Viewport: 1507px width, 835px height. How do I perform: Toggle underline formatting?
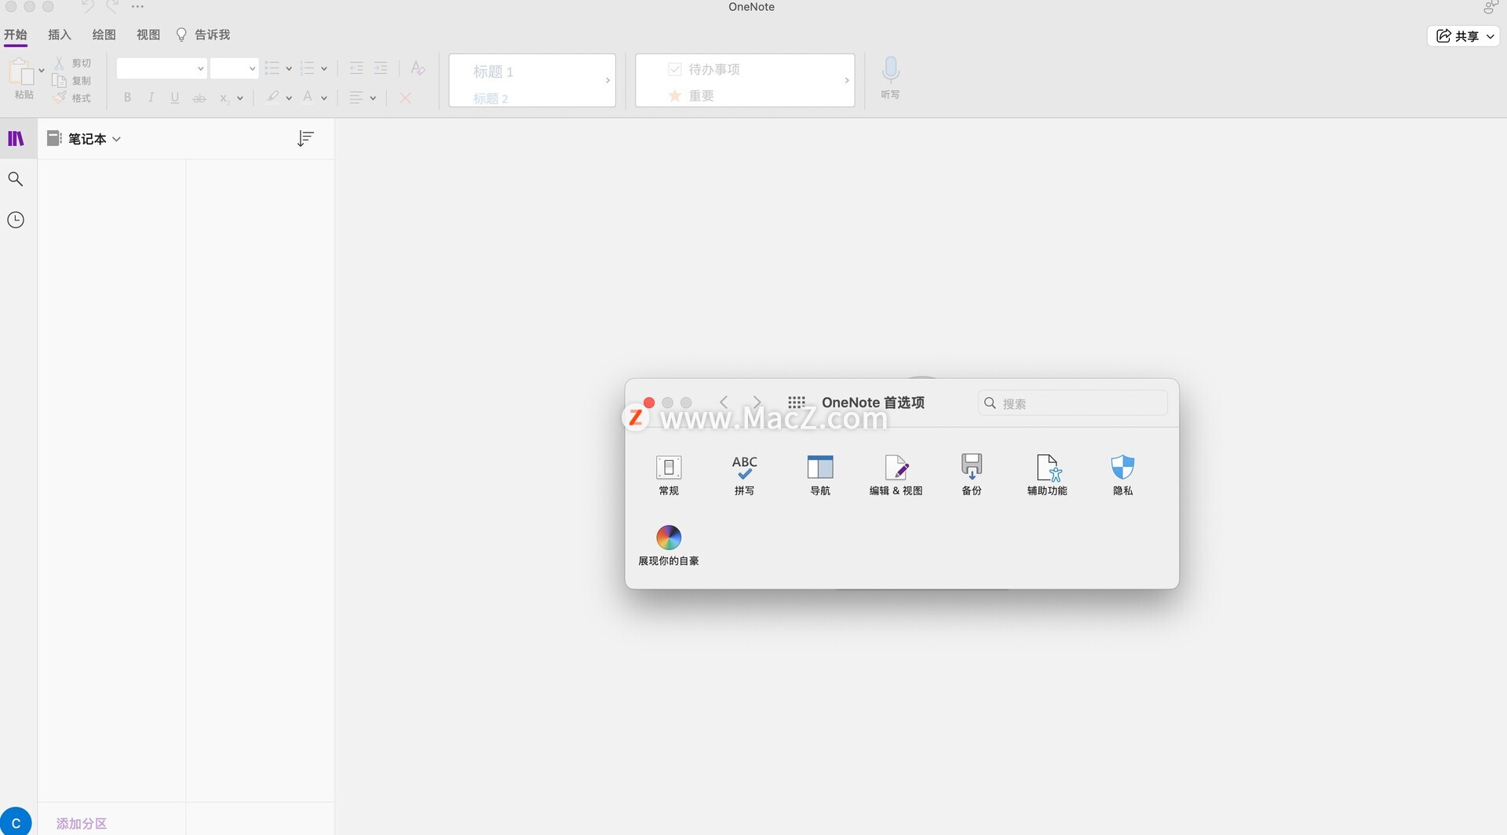tap(175, 98)
